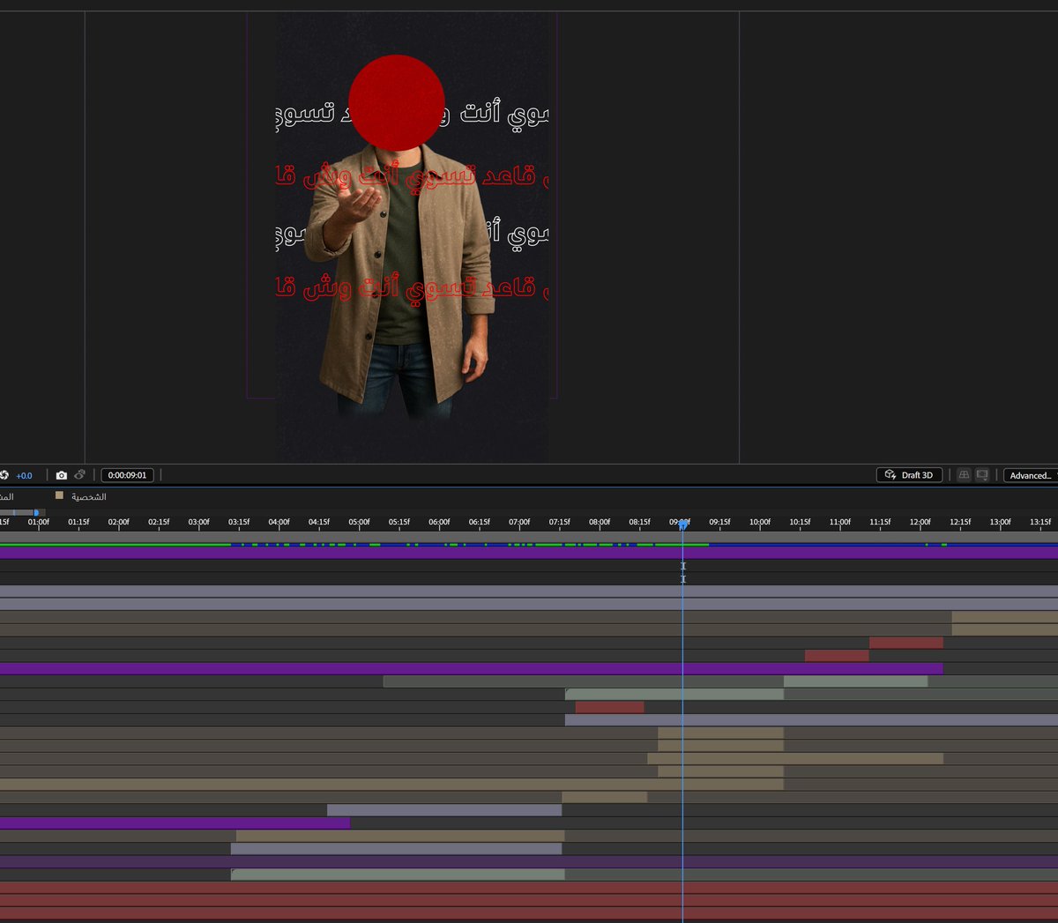Click the 12:15f mark on time ruler
The width and height of the screenshot is (1058, 923).
960,522
